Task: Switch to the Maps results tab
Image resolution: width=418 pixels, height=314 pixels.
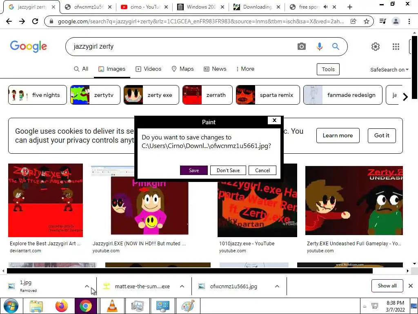Action: point(182,69)
